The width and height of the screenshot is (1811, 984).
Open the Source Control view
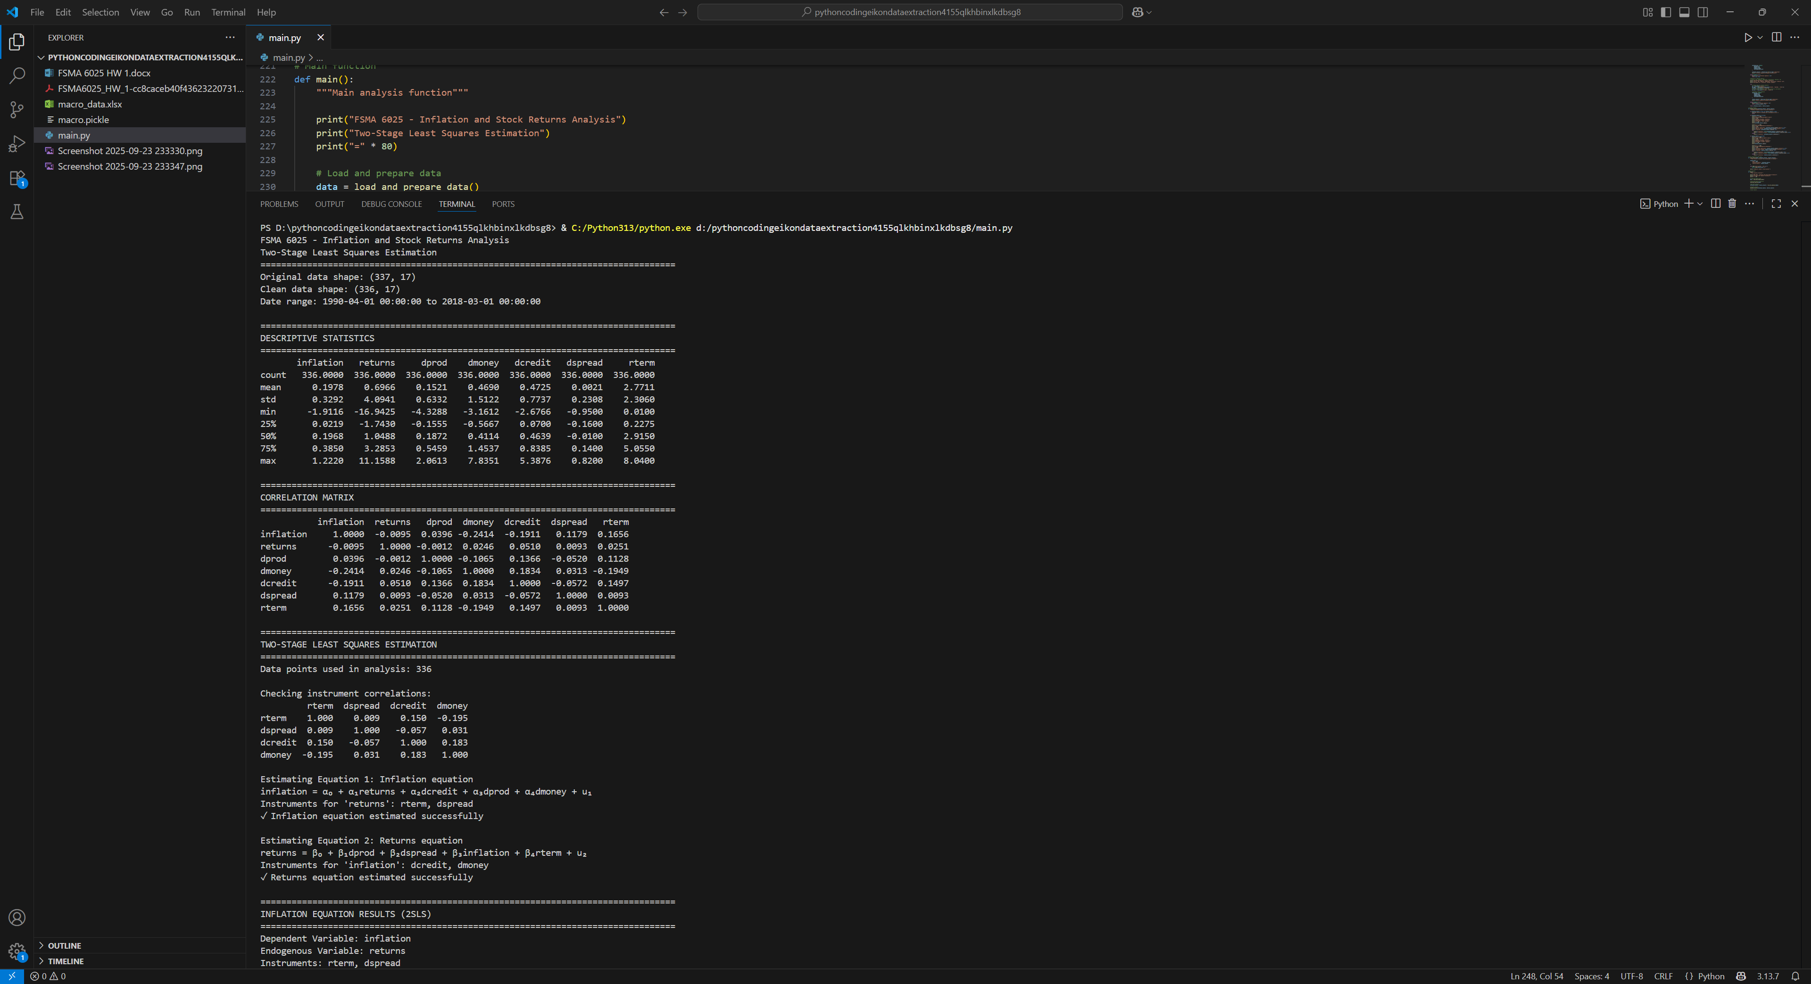click(17, 109)
